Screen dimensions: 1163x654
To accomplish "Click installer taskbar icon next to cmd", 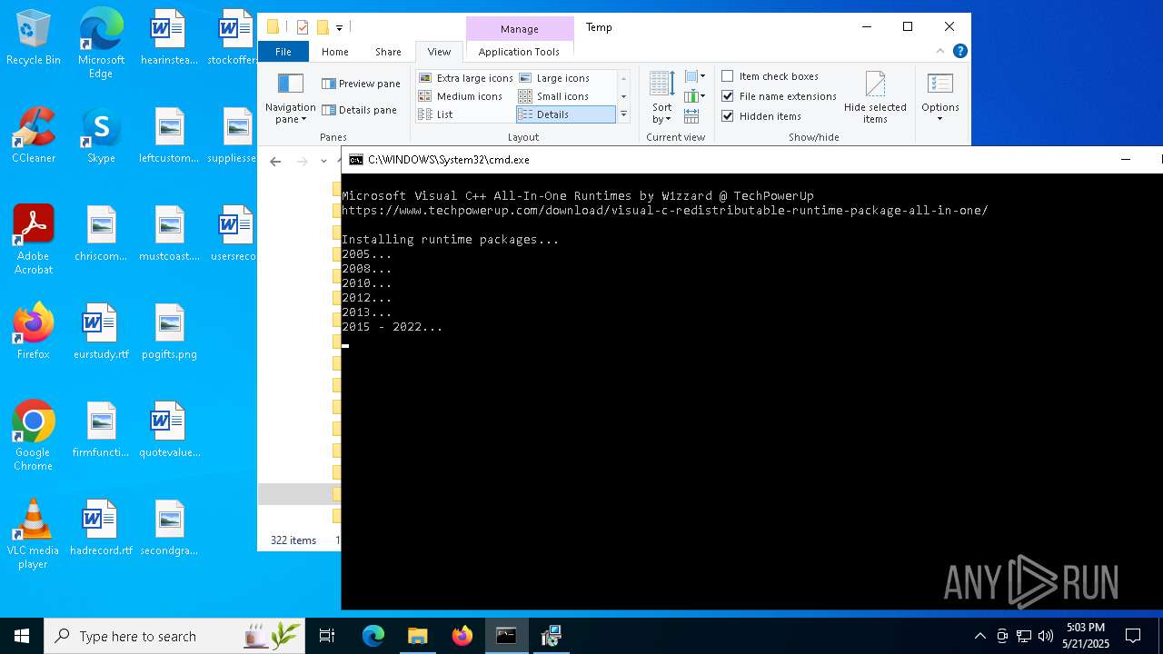I will tap(552, 636).
